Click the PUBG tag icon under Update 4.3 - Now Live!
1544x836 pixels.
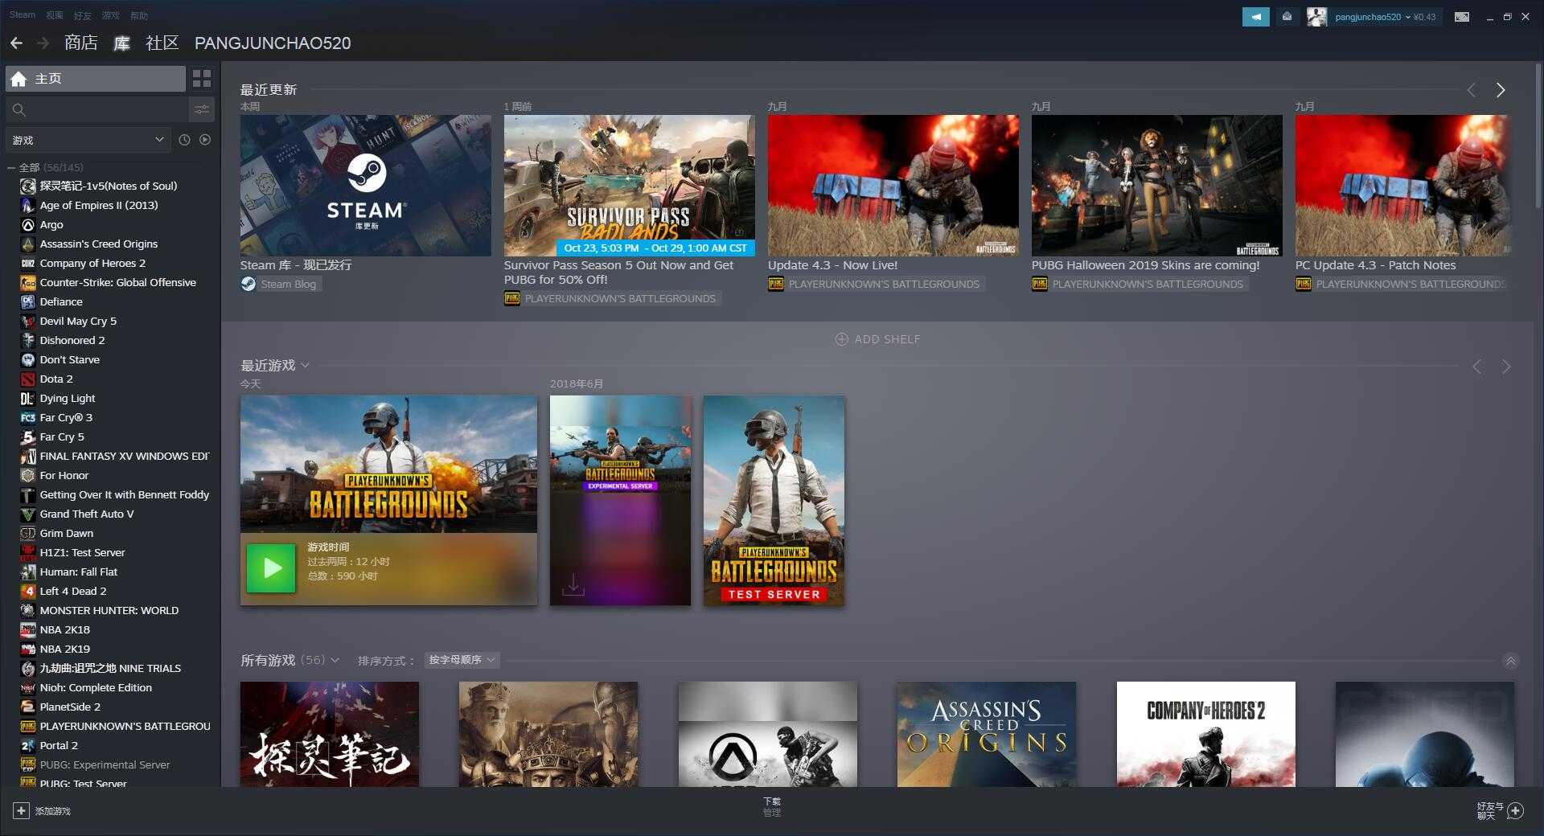click(775, 284)
